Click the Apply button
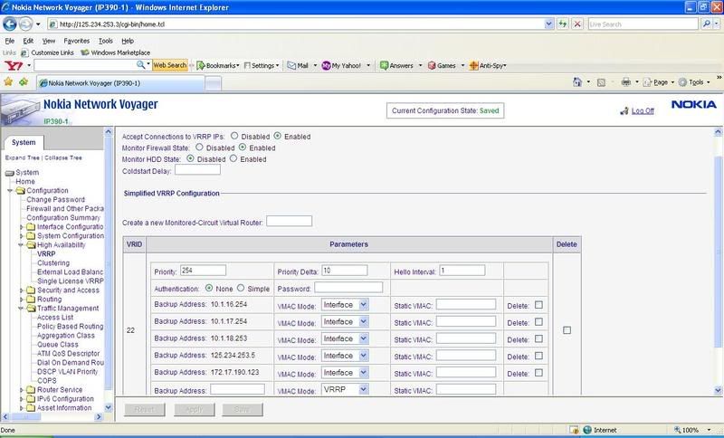Screen dimensions: 724x438 [194, 409]
